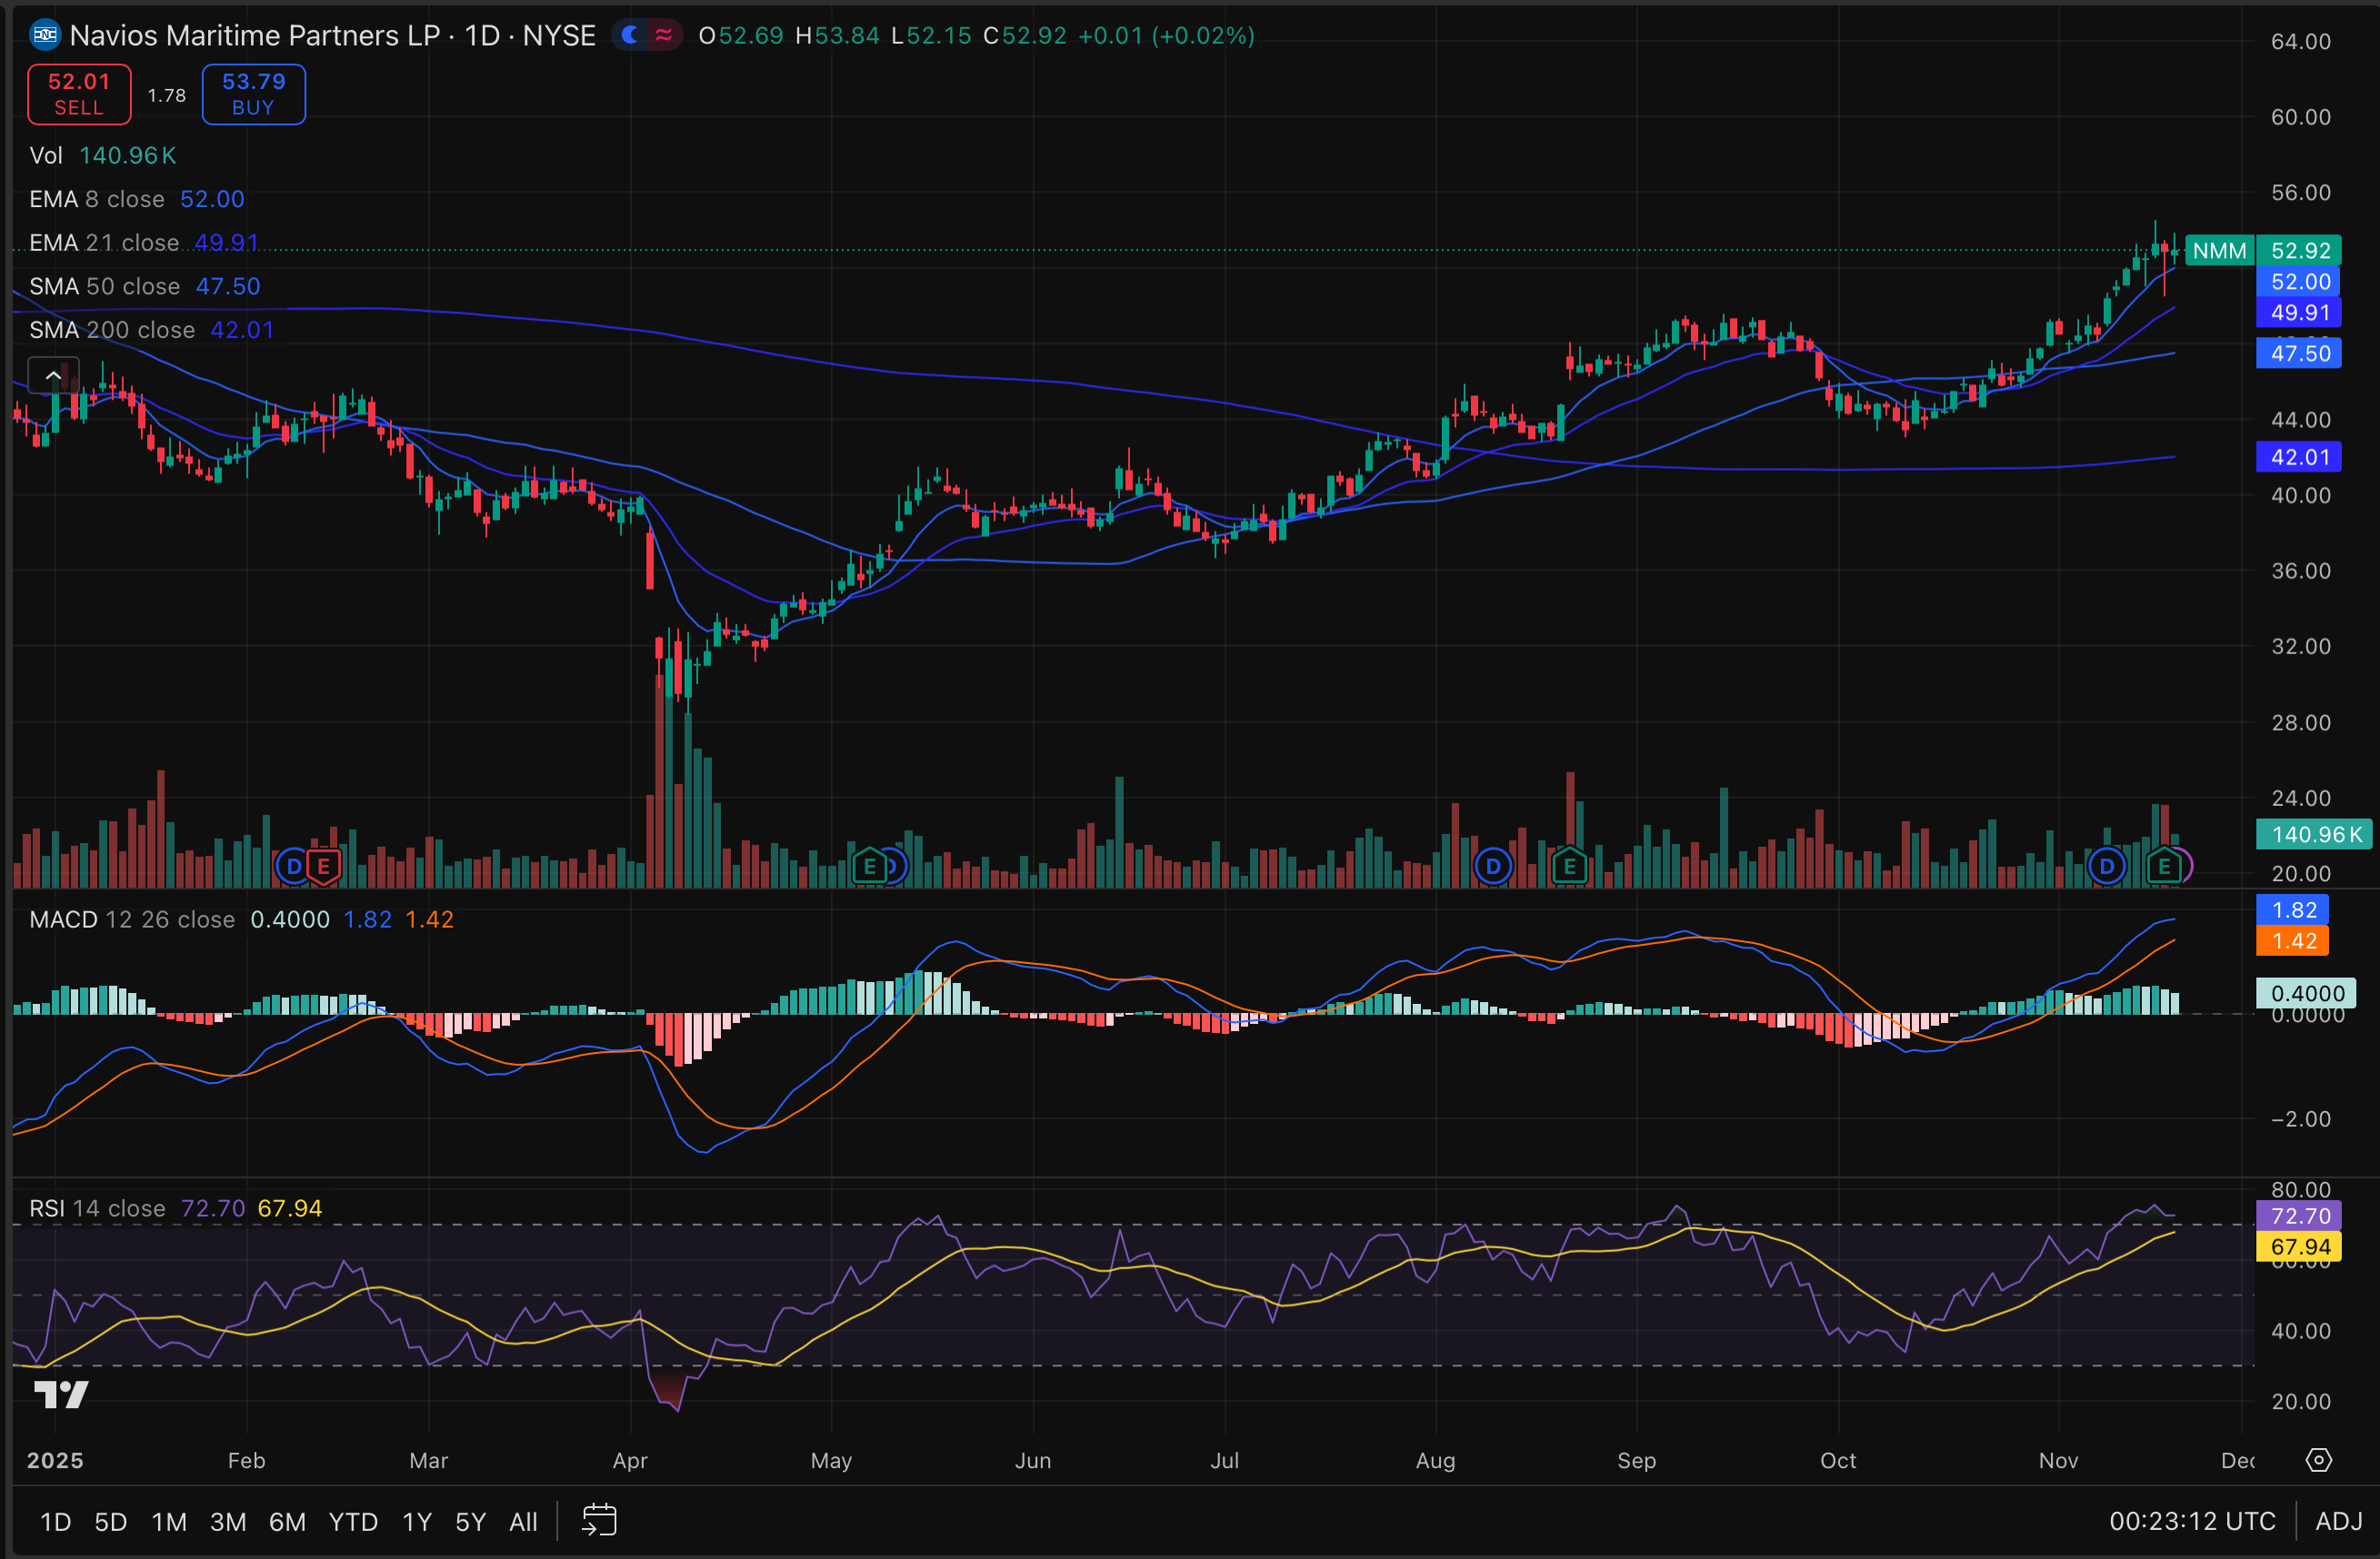Screen dimensions: 2380x1559
Task: Click the red earnings marker near February
Action: [x=323, y=867]
